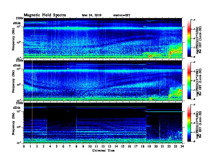The height and width of the screenshot is (168, 217).
Task: Click the hour "7" tick label on time axis
Action: 70,146
